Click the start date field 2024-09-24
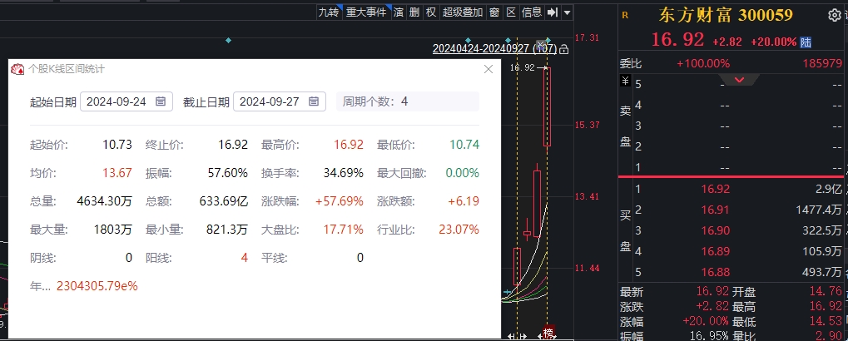This screenshot has height=341, width=848. (117, 101)
